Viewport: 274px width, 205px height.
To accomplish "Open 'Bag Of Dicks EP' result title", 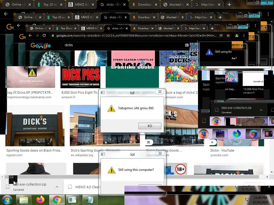I will (29, 93).
